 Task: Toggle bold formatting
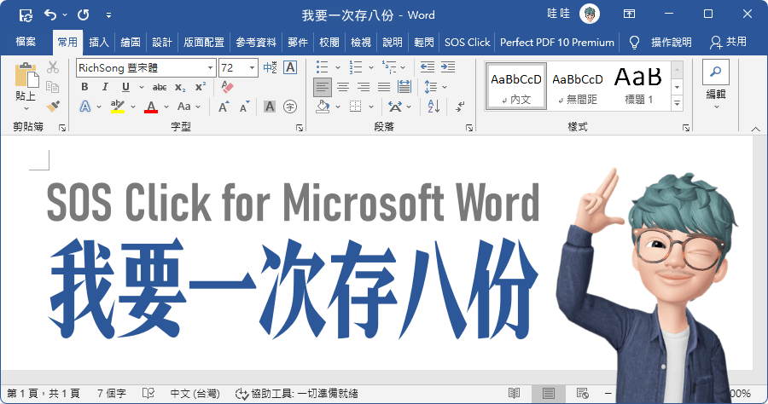(84, 87)
